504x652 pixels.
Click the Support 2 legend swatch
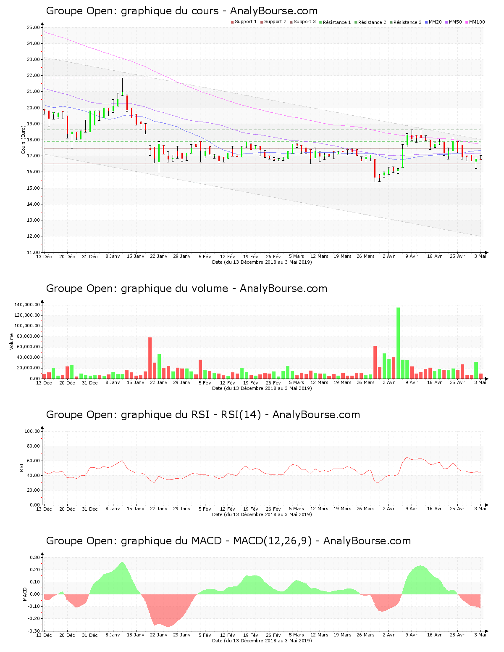[x=262, y=22]
